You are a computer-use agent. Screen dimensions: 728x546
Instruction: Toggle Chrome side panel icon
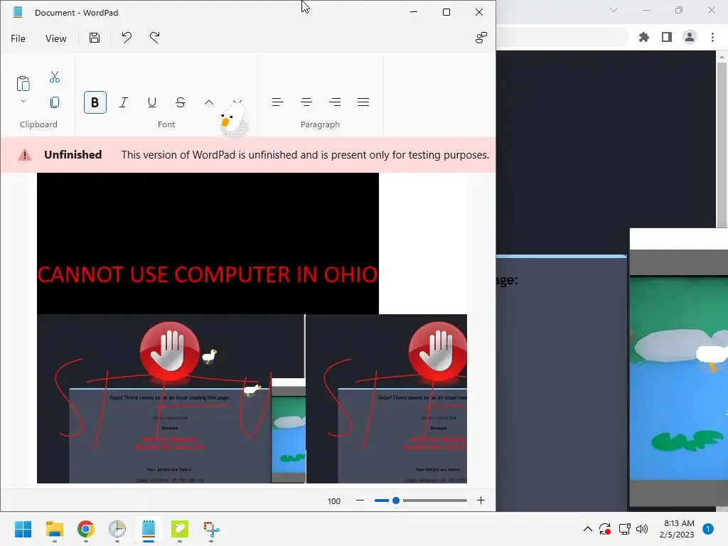tap(667, 37)
